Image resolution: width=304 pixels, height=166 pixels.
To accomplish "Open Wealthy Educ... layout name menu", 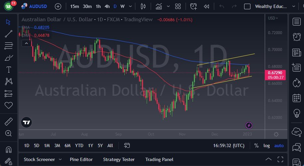I will coord(271,6).
